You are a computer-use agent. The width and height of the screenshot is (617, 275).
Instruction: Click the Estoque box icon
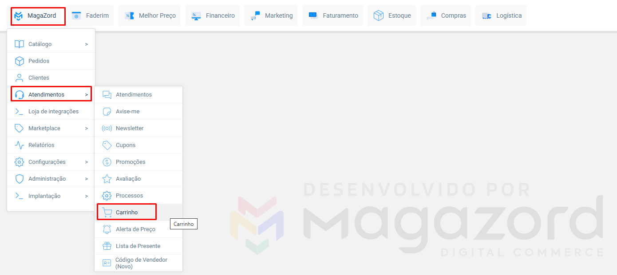(x=378, y=15)
